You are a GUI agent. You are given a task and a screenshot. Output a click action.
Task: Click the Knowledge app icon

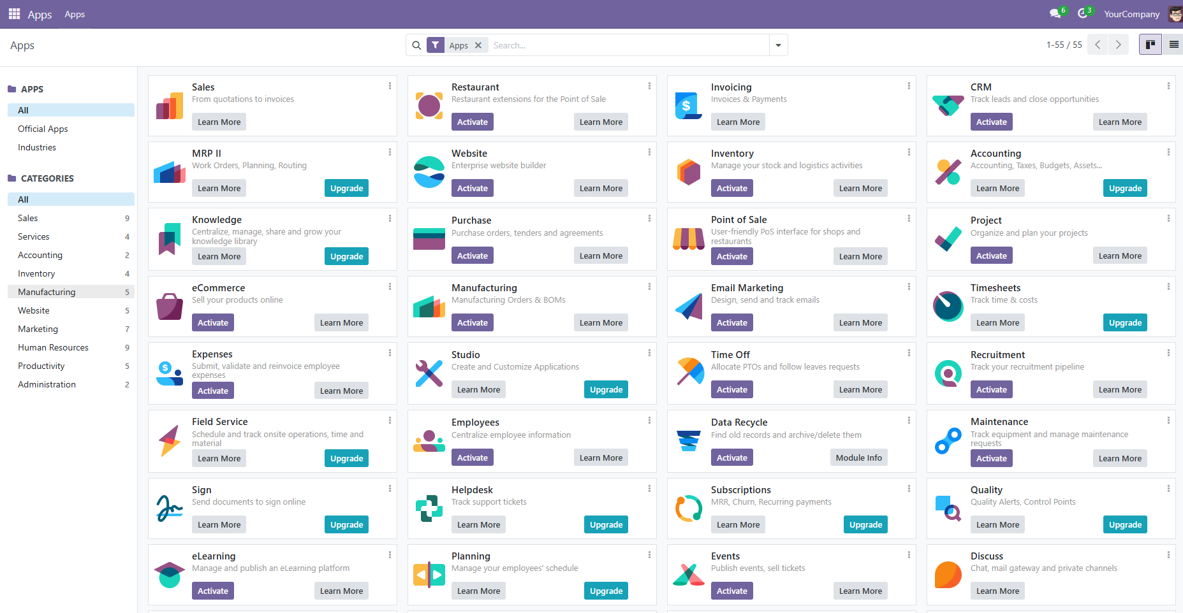coord(170,239)
